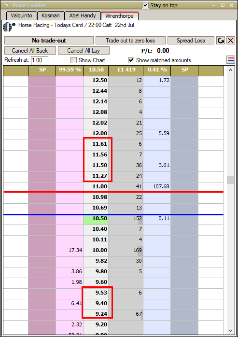238x337 pixels.
Task: Click Cancel All Lay button
Action: pos(84,51)
